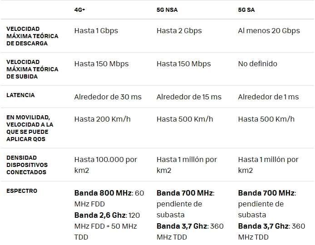Select the Alrededor de 30 ms cell
Viewport: 315px width, 245px height.
pyautogui.click(x=108, y=97)
